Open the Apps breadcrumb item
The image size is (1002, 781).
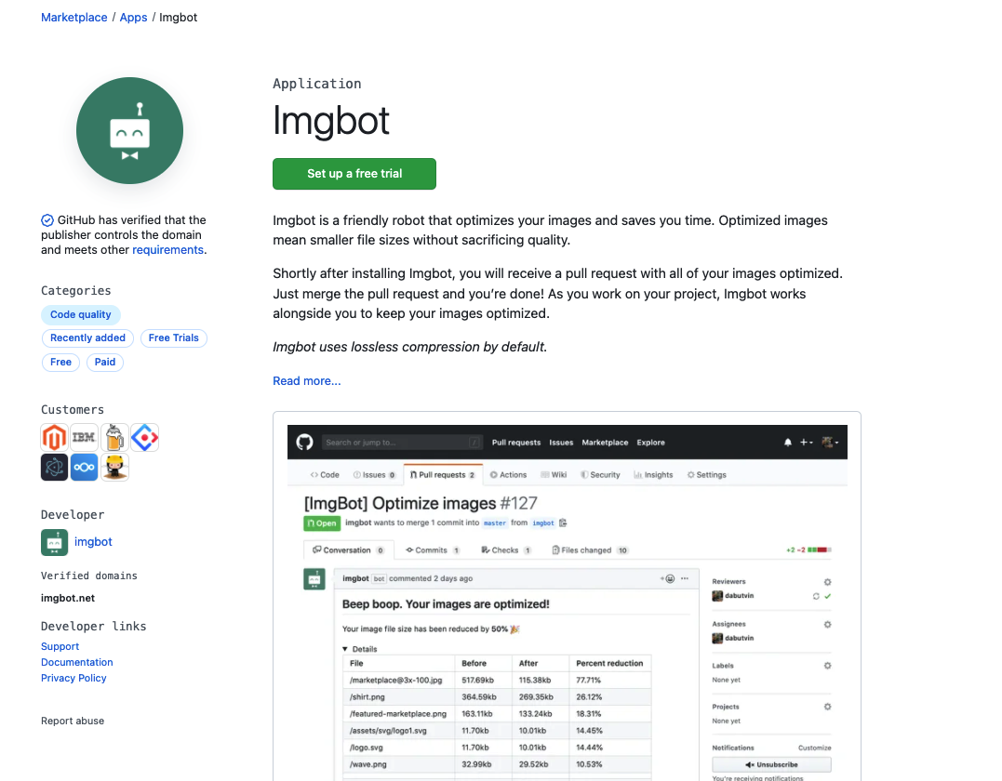coord(133,17)
